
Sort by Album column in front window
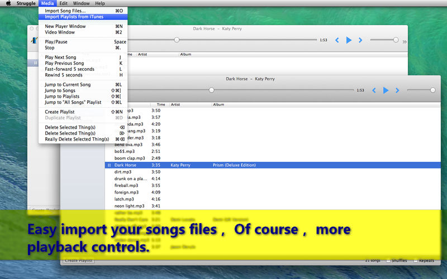[326, 104]
